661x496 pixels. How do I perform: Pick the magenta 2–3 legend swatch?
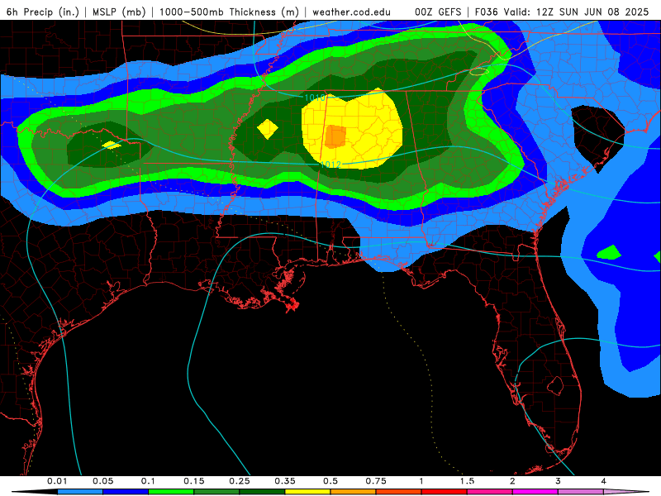coord(535,492)
